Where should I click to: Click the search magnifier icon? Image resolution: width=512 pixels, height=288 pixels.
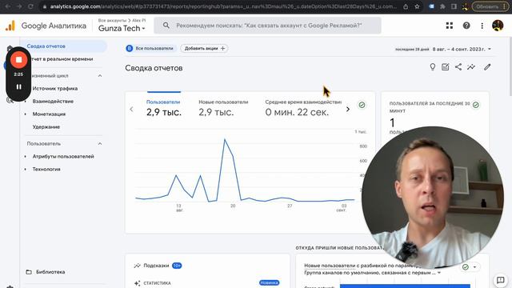[166, 26]
